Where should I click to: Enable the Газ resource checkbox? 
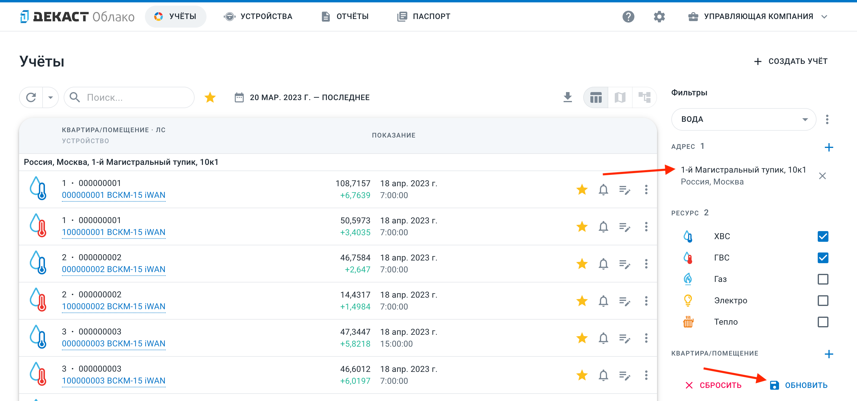[x=823, y=279]
